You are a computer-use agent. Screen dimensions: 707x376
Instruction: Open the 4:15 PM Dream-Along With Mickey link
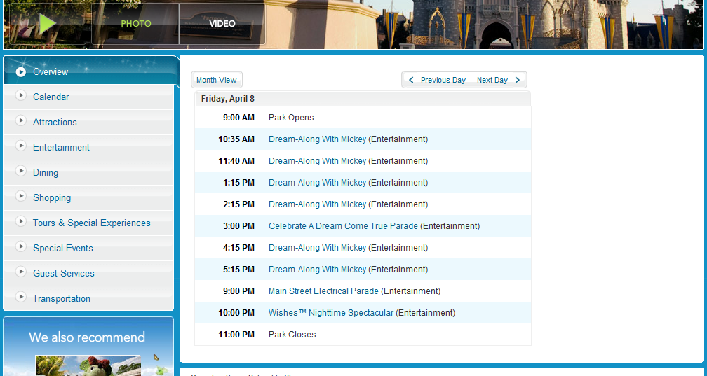click(318, 248)
